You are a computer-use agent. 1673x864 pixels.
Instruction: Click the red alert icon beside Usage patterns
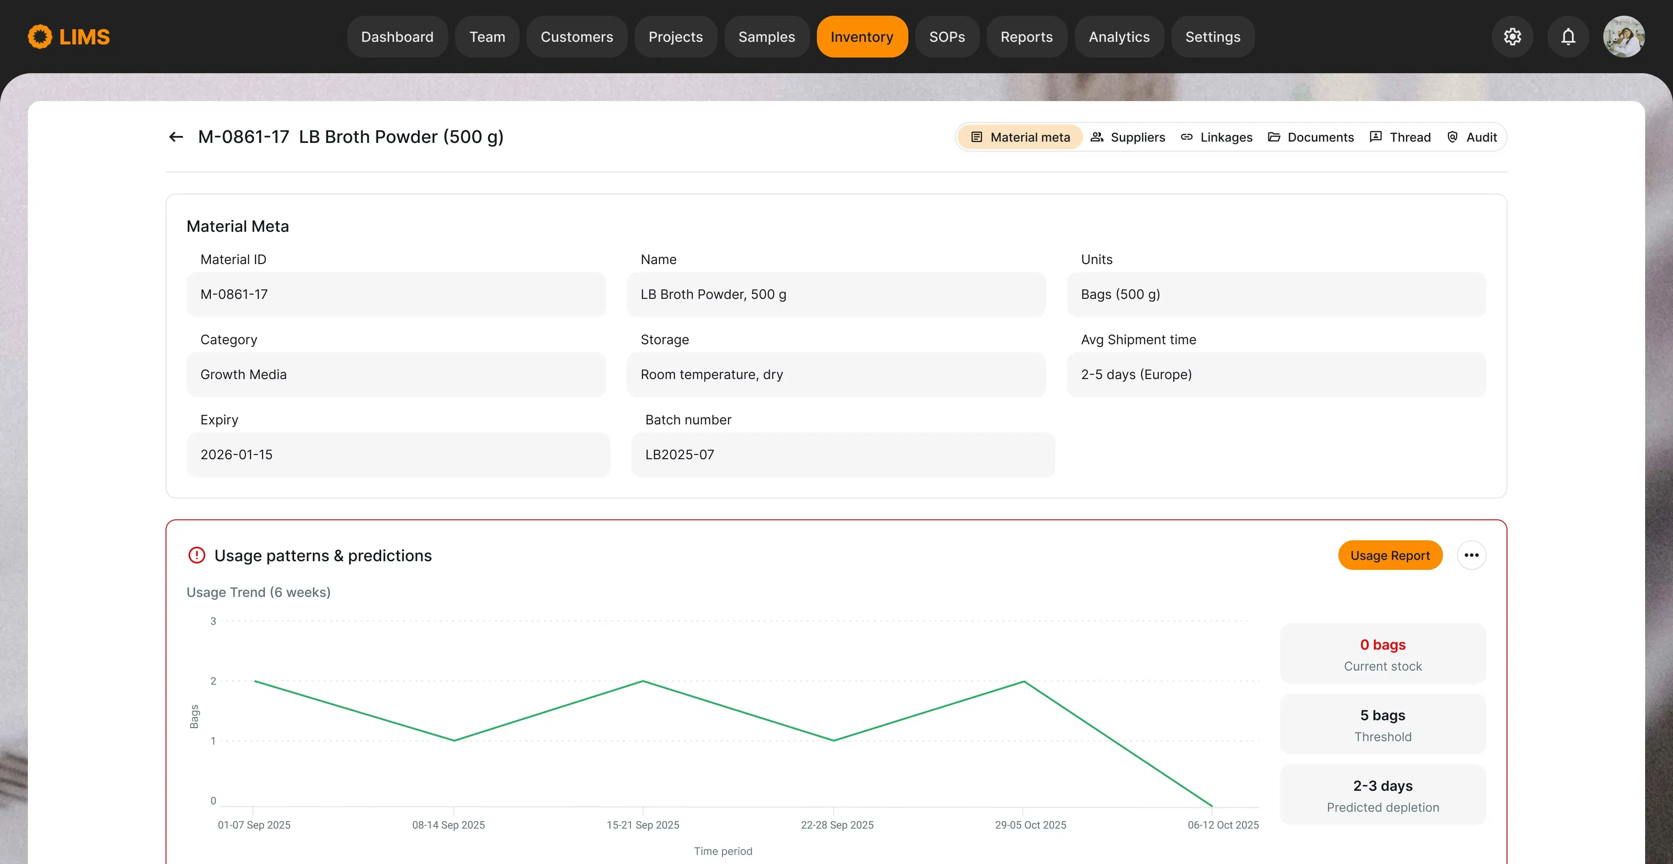click(x=197, y=555)
